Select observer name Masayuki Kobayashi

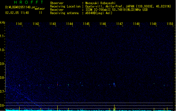[x=100, y=3]
